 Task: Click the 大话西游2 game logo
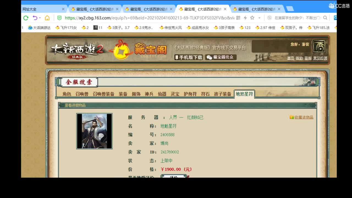coord(77,50)
